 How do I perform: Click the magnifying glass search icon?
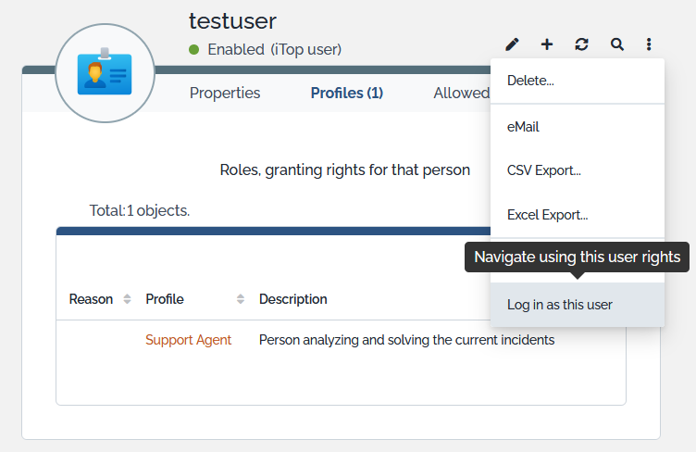616,44
